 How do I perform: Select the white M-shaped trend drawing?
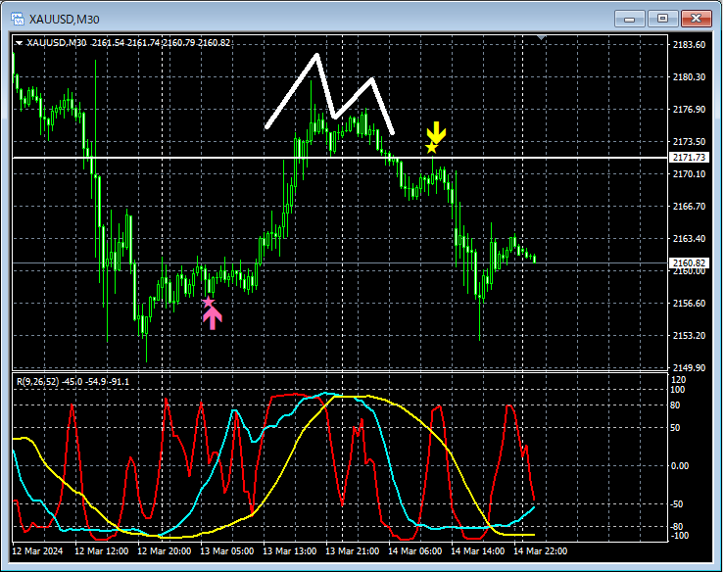[x=330, y=94]
